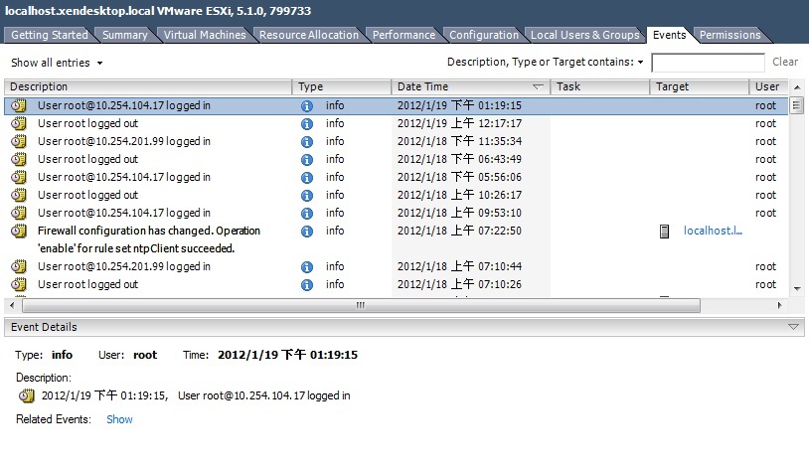Switch to the Configuration tab
Viewport: 809px width, 470px height.
point(484,35)
